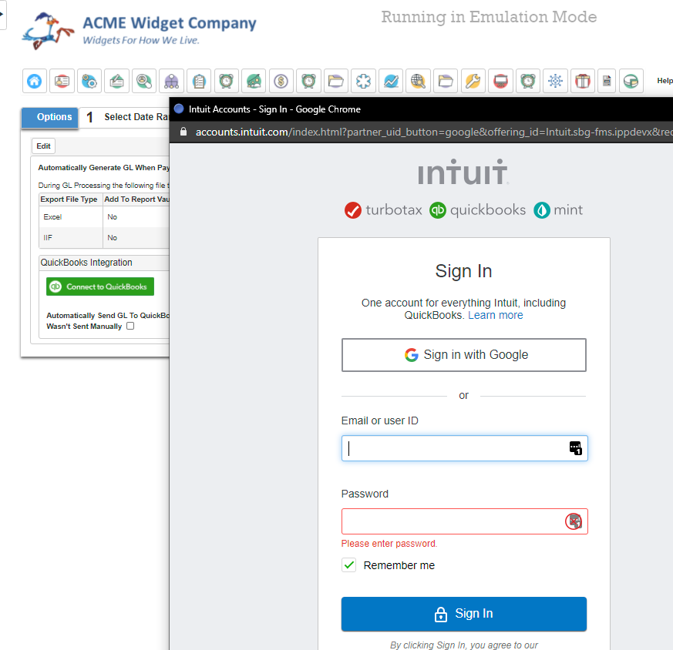Click the Add To Report Vault column header
Image resolution: width=673 pixels, height=650 pixels.
[136, 199]
